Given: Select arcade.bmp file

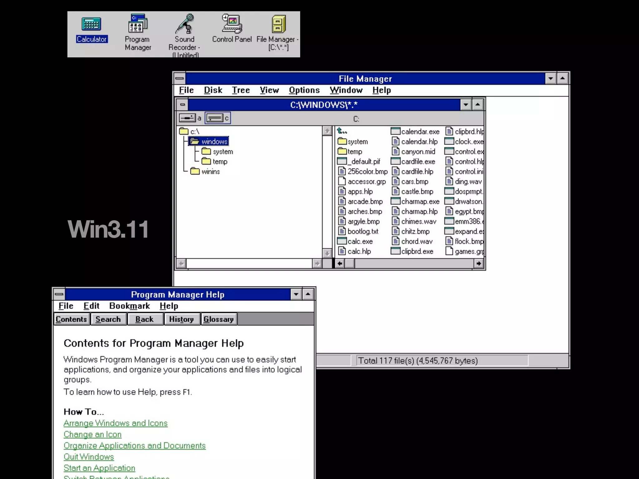Looking at the screenshot, I should pos(361,201).
